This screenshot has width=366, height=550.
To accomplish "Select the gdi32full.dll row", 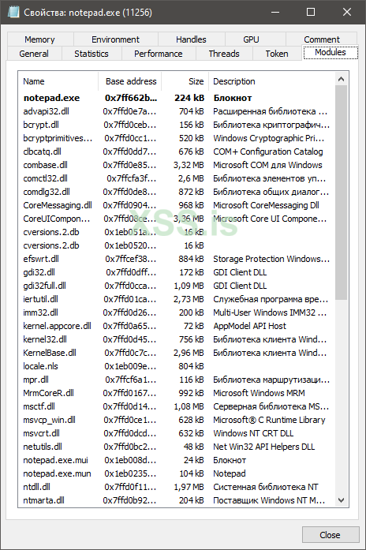I will click(177, 286).
